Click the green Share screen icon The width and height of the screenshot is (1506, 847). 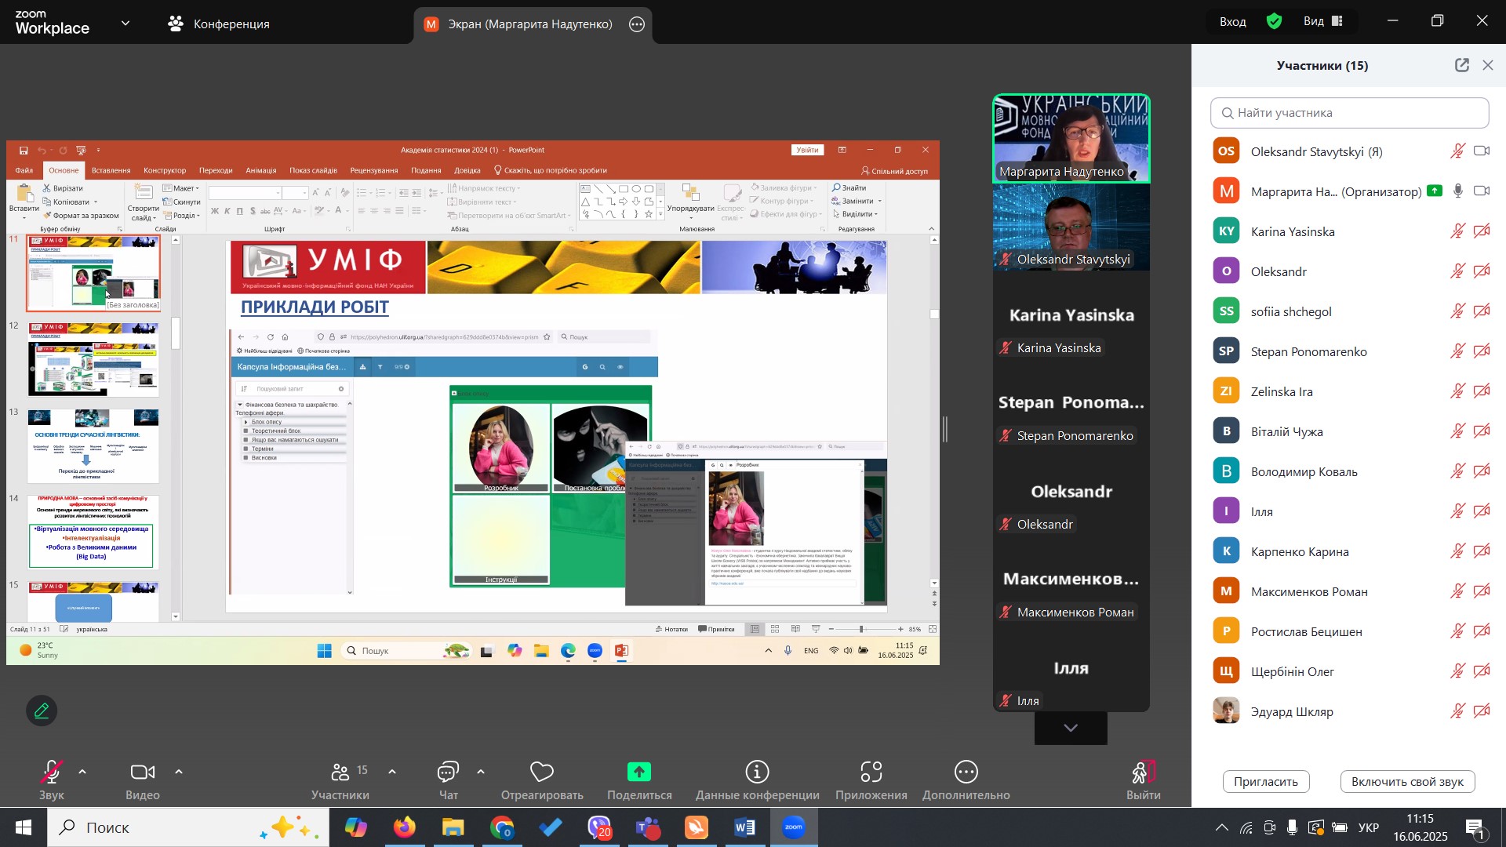click(638, 772)
